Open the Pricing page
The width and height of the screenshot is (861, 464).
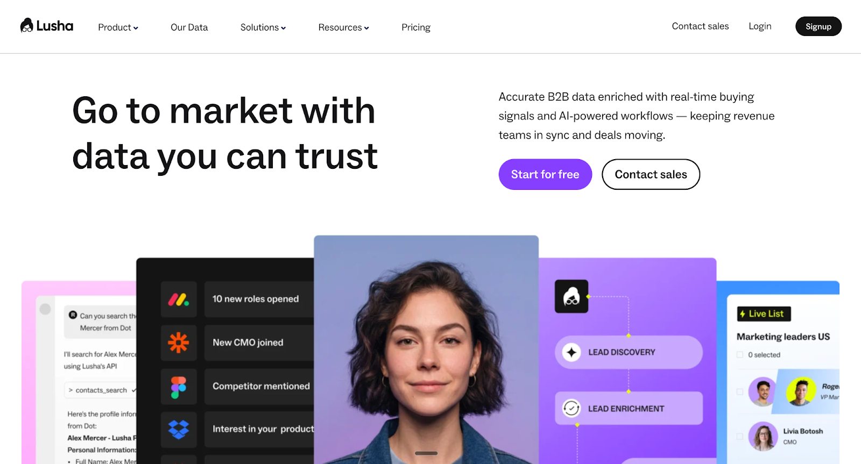[416, 27]
